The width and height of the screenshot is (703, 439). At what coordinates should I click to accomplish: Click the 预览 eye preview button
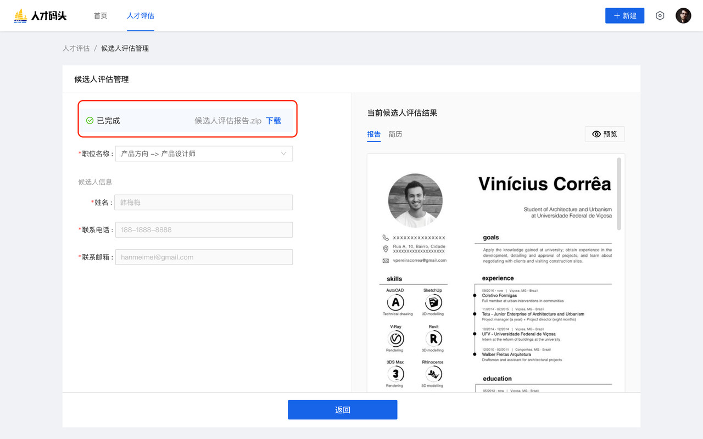(605, 134)
